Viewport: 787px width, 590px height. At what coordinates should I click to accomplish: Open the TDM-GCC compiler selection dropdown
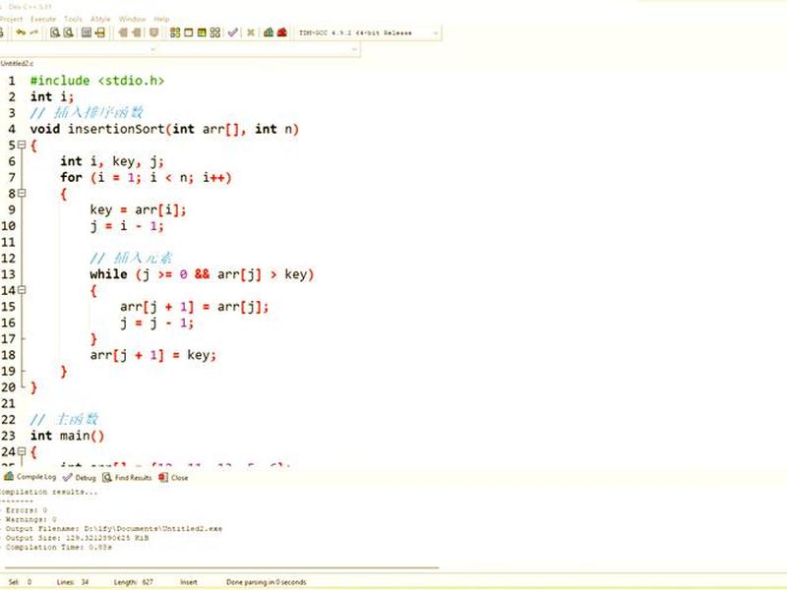367,33
